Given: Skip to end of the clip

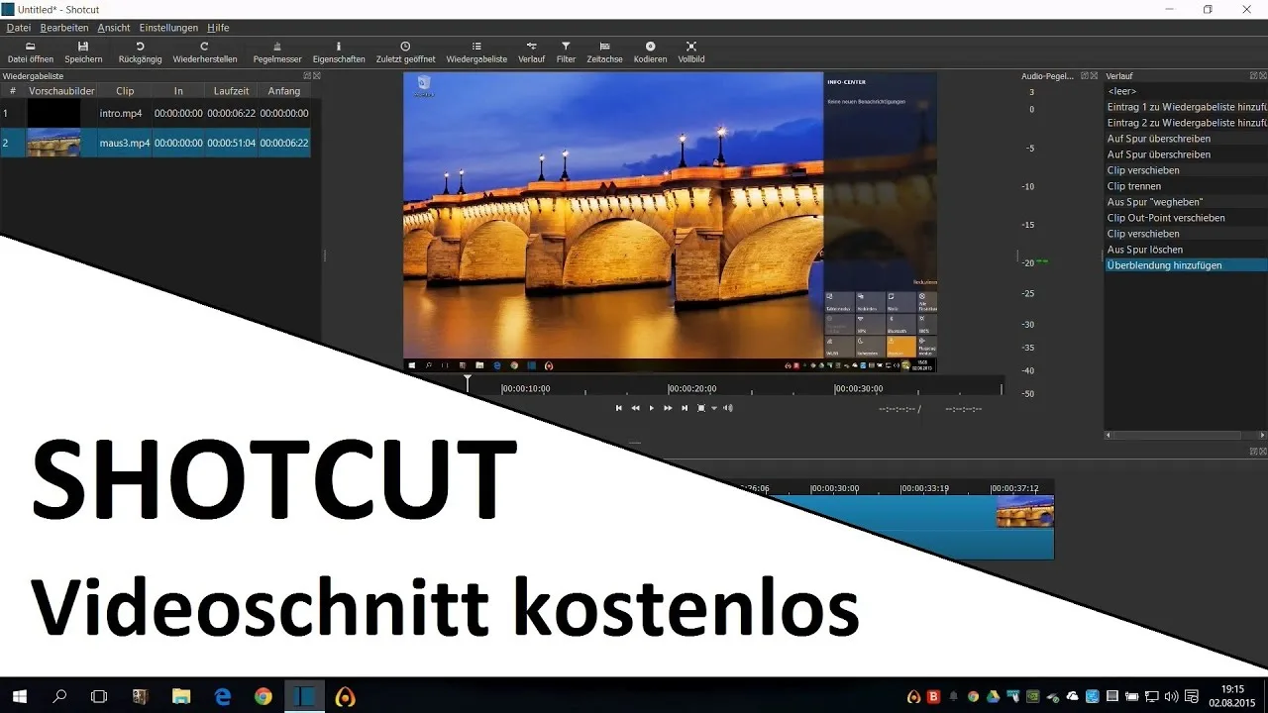Looking at the screenshot, I should click(685, 408).
